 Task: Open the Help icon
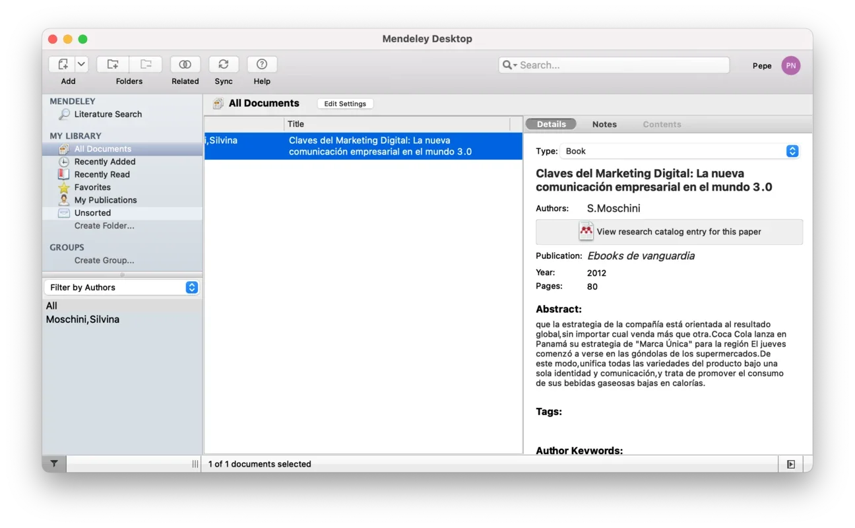pos(262,65)
